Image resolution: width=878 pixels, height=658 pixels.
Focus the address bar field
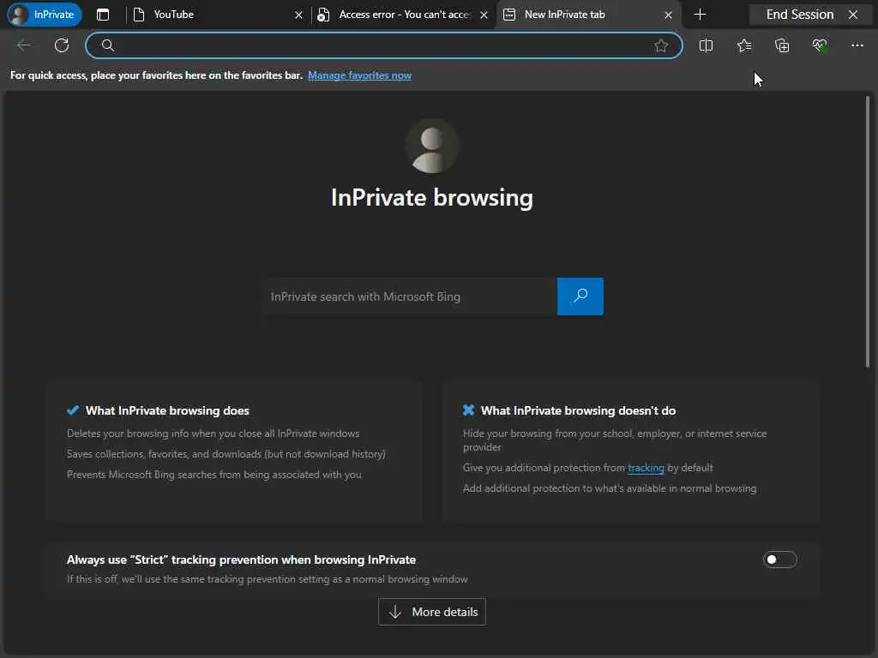(x=383, y=45)
